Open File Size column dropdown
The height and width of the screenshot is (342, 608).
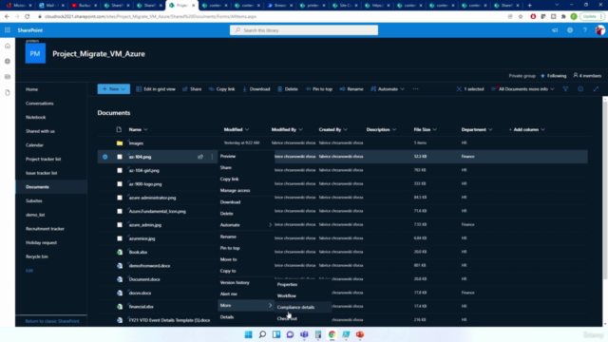(x=425, y=129)
